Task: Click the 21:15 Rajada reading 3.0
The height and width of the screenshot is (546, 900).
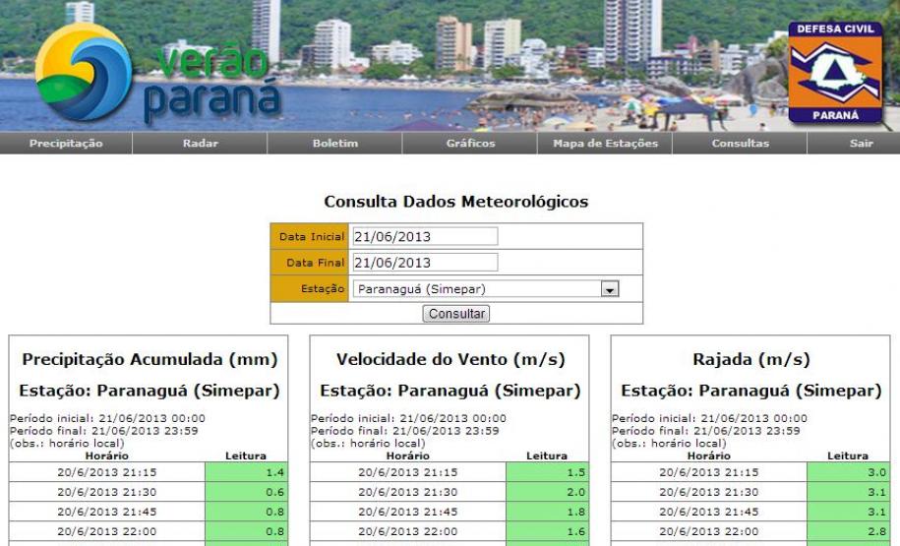Action: pos(848,473)
